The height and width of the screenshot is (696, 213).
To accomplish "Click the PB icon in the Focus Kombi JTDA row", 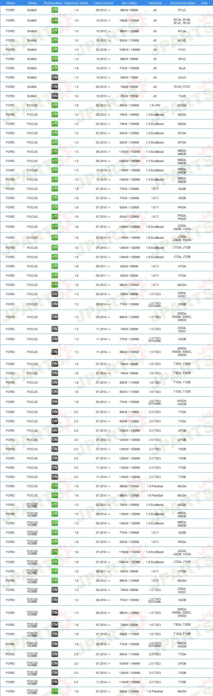I will pyautogui.click(x=54, y=562).
